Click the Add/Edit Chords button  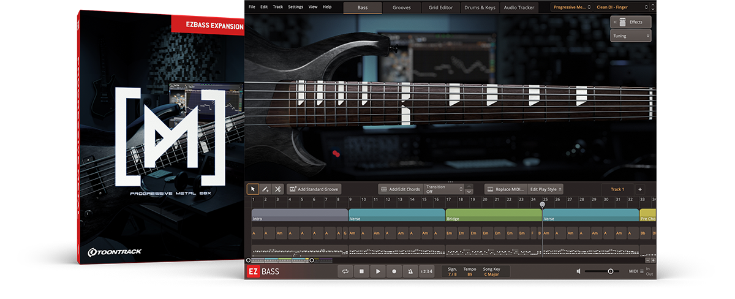400,189
